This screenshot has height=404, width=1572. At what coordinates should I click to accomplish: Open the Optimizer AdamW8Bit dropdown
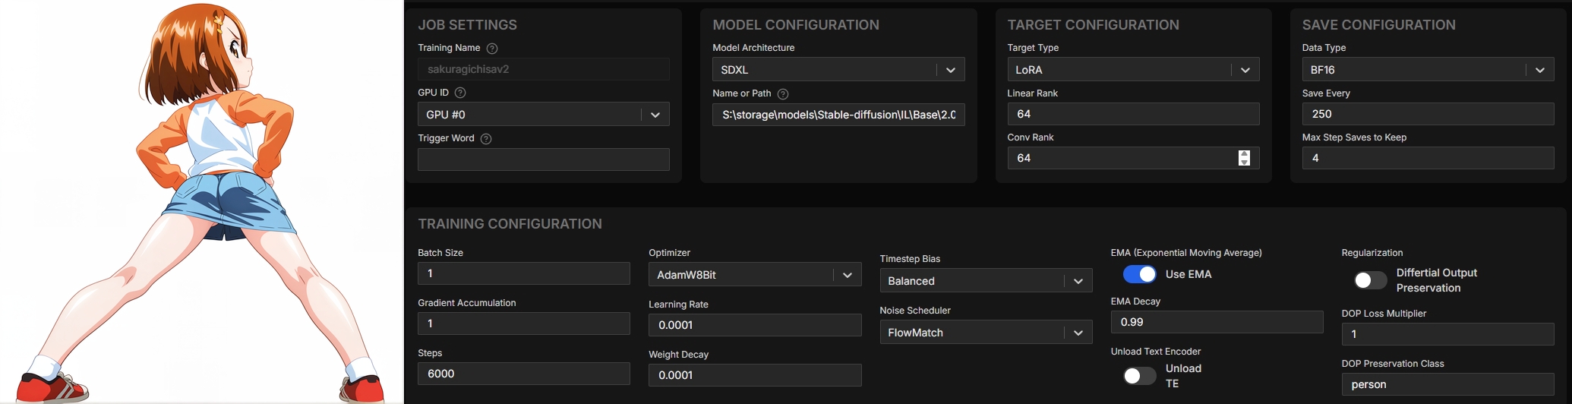pos(755,275)
